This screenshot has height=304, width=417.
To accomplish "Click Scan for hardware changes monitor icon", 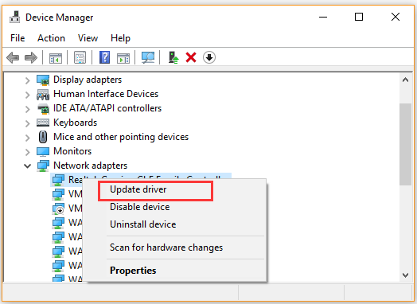I will coord(148,57).
